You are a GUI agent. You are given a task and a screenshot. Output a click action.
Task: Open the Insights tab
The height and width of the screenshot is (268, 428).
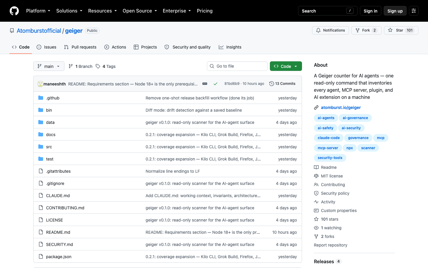230,47
